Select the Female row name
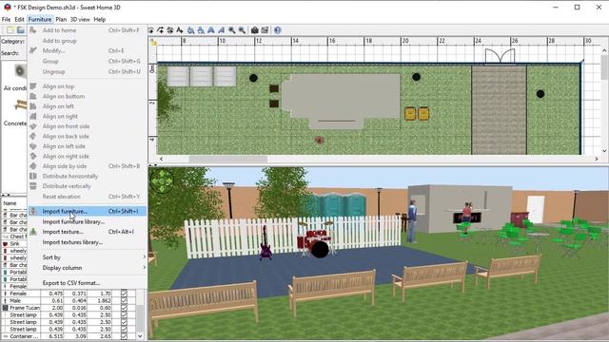 [18, 294]
